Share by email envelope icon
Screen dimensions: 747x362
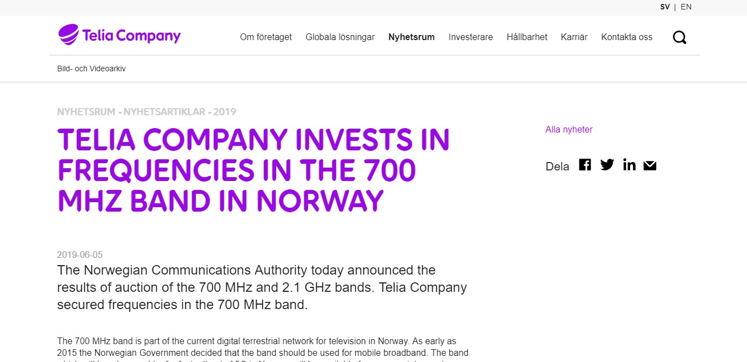click(x=650, y=165)
